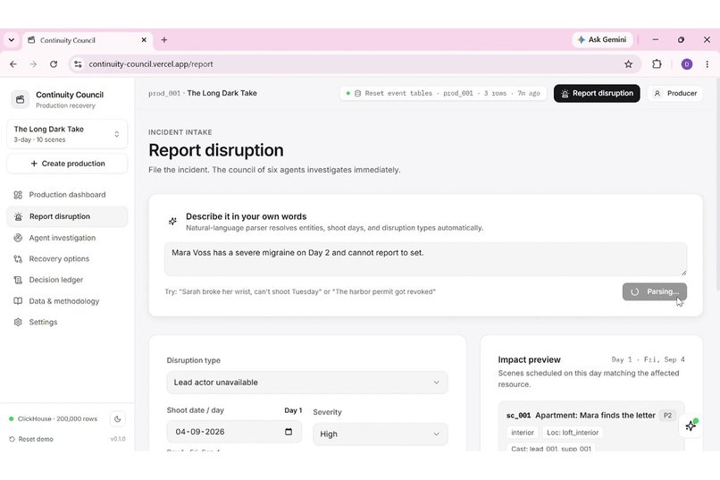Click the Recovery options branch icon
The image size is (720, 480).
[x=18, y=259]
